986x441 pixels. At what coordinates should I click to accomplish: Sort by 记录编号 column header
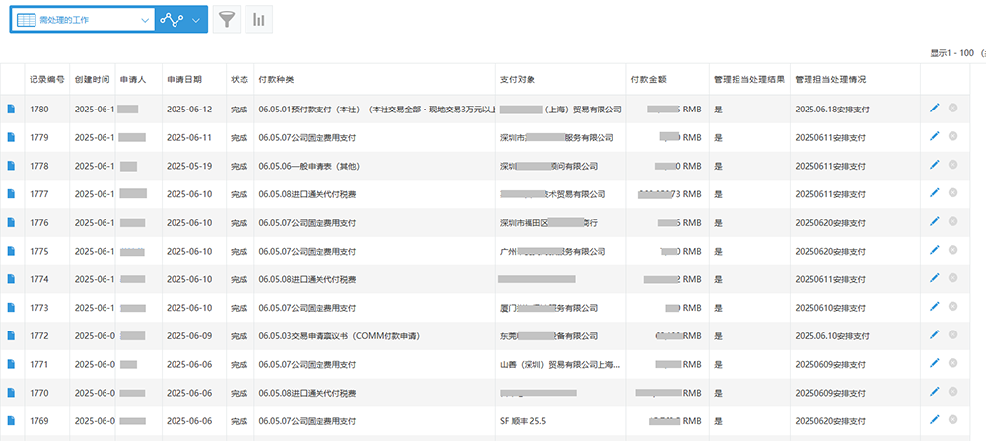click(46, 79)
